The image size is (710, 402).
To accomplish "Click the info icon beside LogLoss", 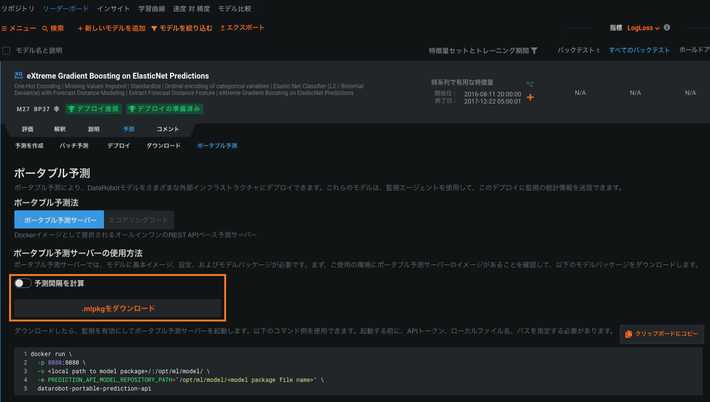I will coord(667,28).
